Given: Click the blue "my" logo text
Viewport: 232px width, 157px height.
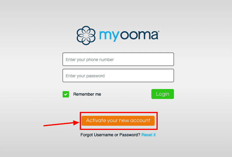Looking at the screenshot, I should (109, 36).
